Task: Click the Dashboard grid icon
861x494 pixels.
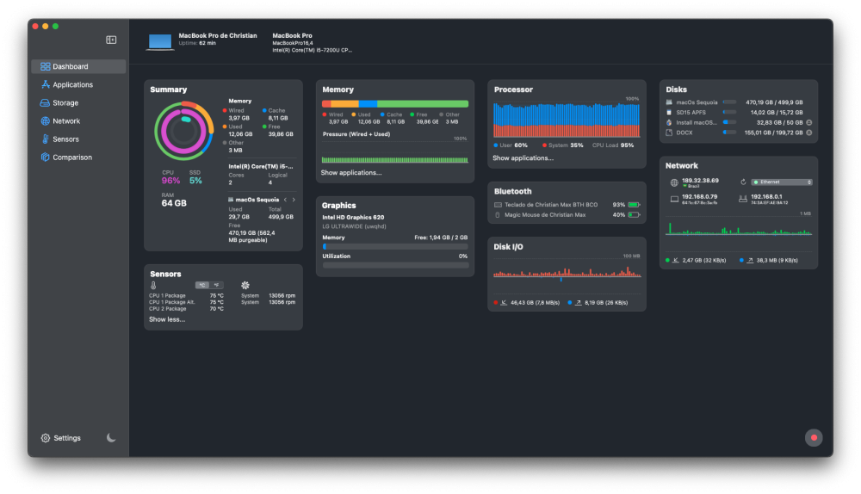Action: pyautogui.click(x=45, y=66)
